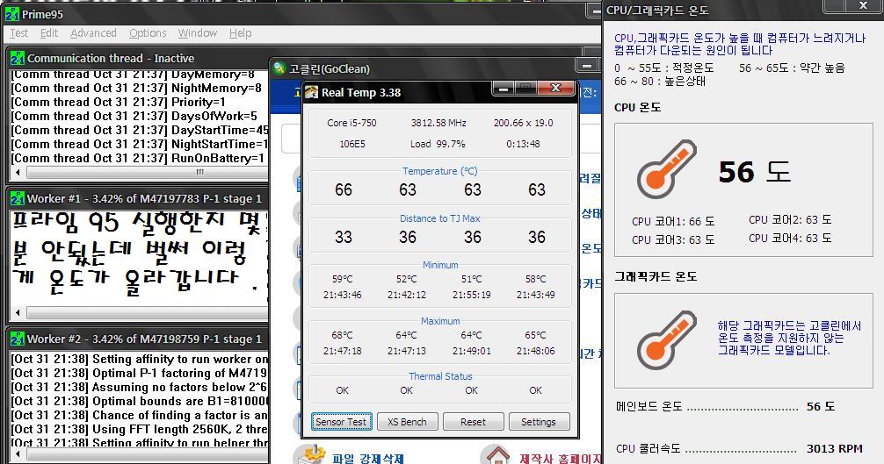Open the Advanced menu in Prime95
This screenshot has height=464, width=884.
point(93,33)
